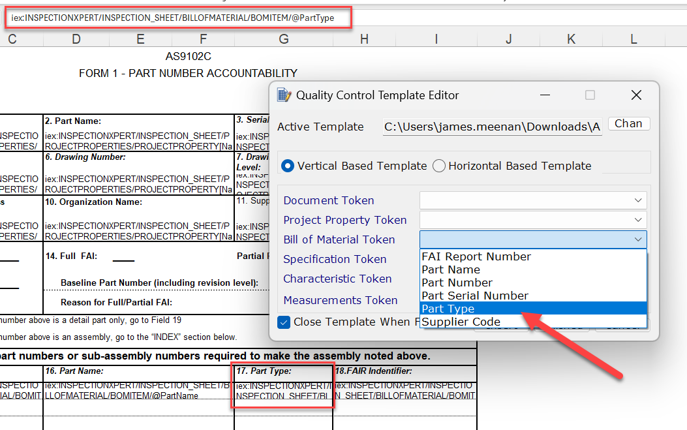Select the Vertical Based Template radio button
The width and height of the screenshot is (687, 430).
(288, 166)
